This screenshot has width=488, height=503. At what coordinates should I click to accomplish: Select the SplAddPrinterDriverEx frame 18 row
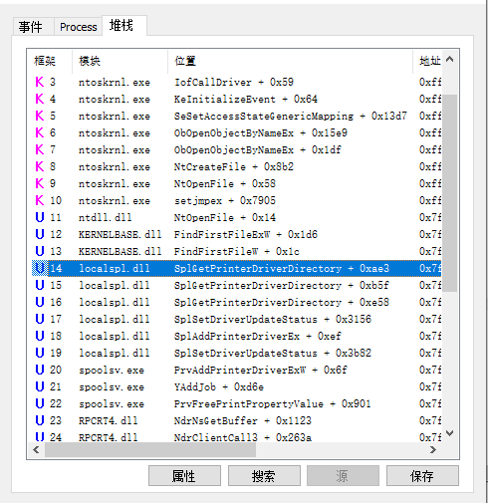pos(237,336)
